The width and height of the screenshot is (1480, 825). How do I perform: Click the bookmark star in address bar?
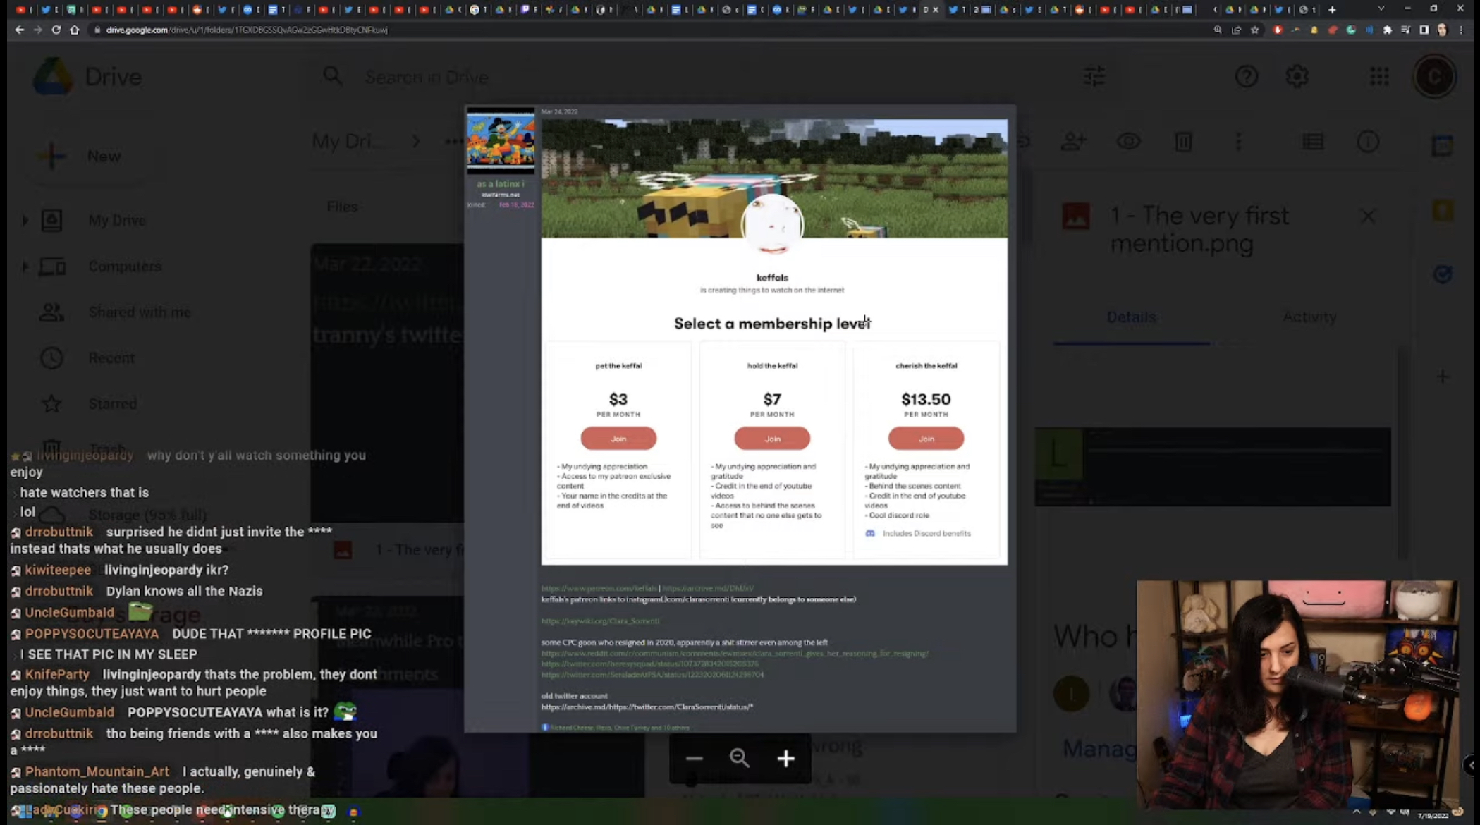[x=1254, y=30]
